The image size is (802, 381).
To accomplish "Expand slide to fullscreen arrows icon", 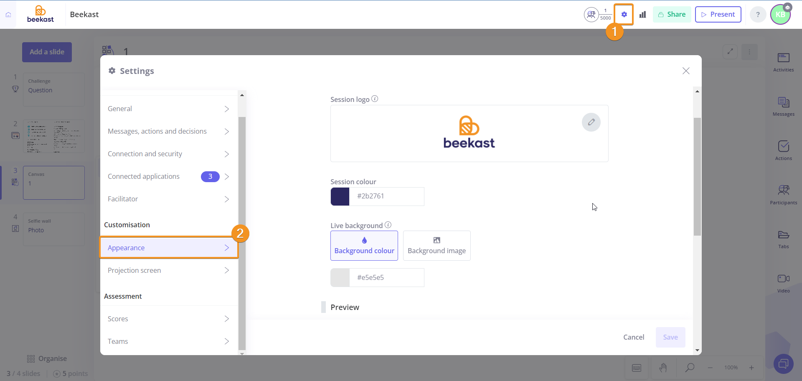I will (x=730, y=52).
